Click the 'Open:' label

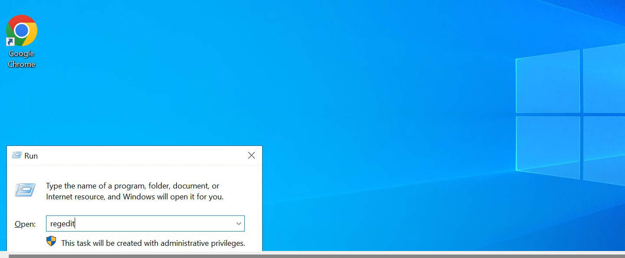[x=25, y=224]
